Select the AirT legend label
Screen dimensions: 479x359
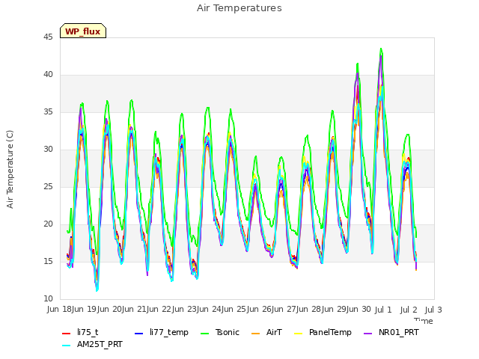click(x=274, y=332)
